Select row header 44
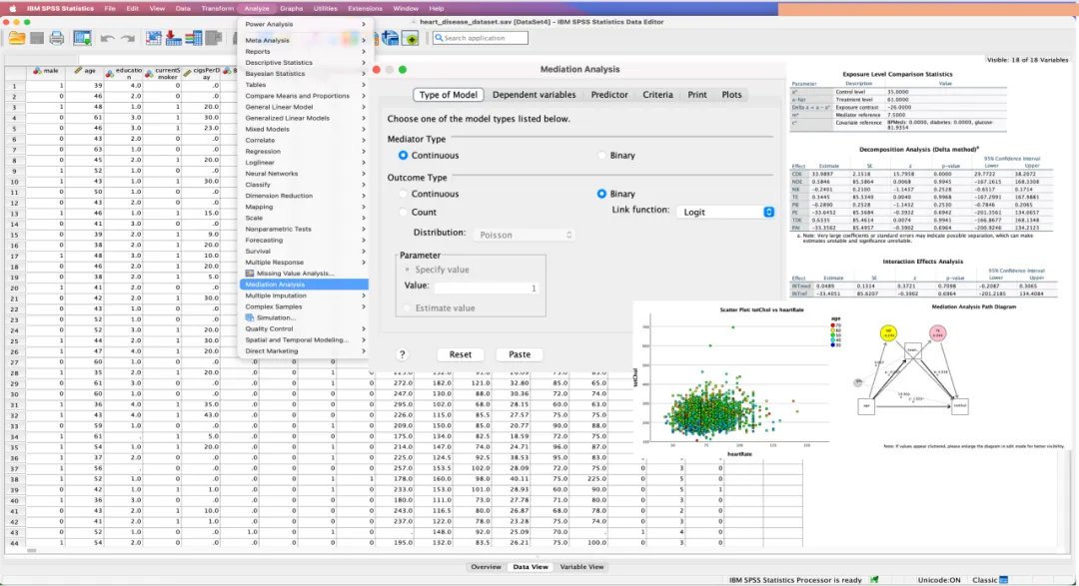 pyautogui.click(x=14, y=543)
